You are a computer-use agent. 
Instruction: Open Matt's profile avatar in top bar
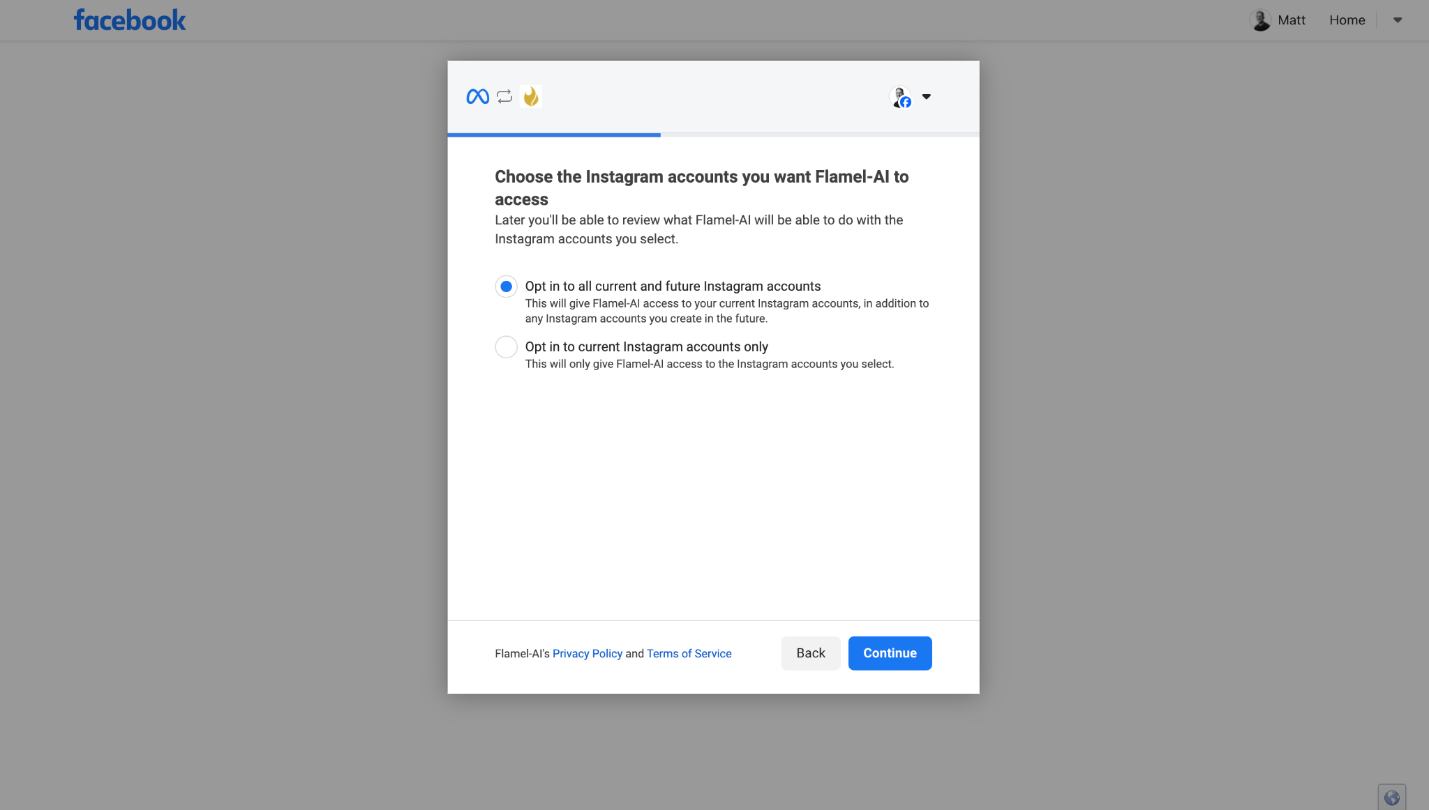1260,20
